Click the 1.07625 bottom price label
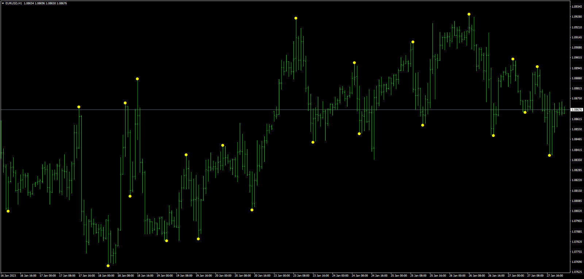 click(577, 272)
